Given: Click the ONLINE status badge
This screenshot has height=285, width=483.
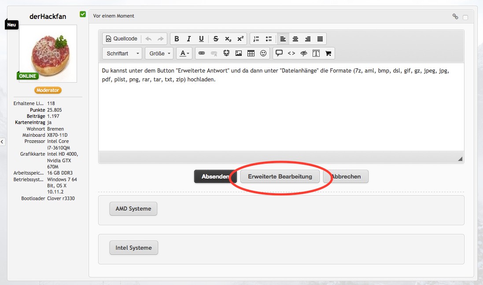Looking at the screenshot, I should (x=28, y=76).
